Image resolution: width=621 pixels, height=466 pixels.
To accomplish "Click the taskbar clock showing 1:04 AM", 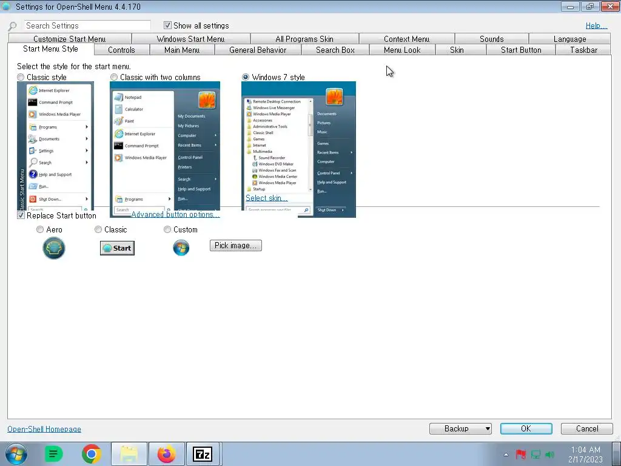I will click(x=585, y=454).
